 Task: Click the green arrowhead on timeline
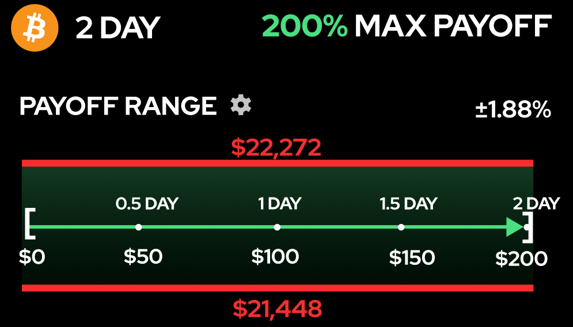click(x=514, y=227)
